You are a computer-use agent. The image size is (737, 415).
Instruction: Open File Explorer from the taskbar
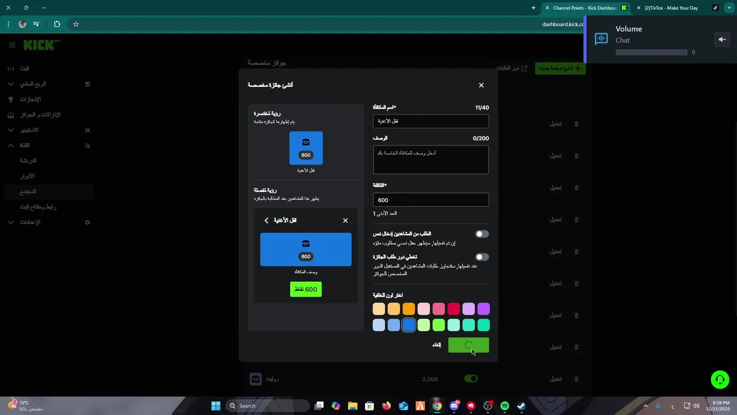click(352, 406)
